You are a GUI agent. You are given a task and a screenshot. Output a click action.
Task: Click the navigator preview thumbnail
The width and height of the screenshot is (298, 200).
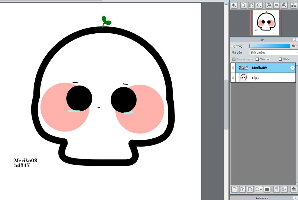point(266,23)
